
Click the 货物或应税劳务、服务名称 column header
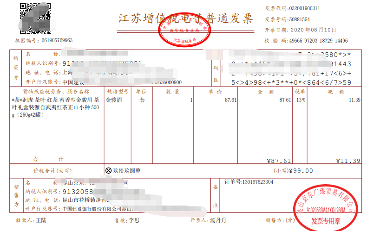click(x=56, y=92)
